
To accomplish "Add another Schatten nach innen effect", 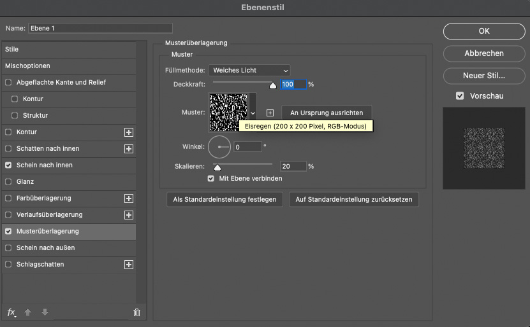I will tap(129, 149).
